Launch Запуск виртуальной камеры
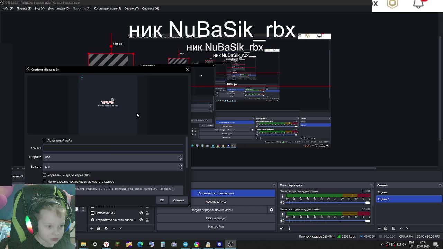443x249 pixels. 212,210
